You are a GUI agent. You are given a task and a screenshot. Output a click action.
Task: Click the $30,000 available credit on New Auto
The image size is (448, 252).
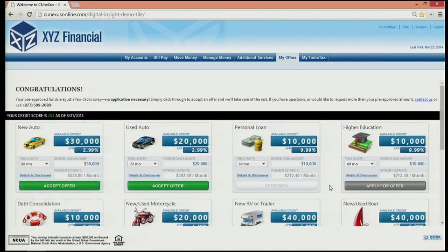pyautogui.click(x=77, y=141)
